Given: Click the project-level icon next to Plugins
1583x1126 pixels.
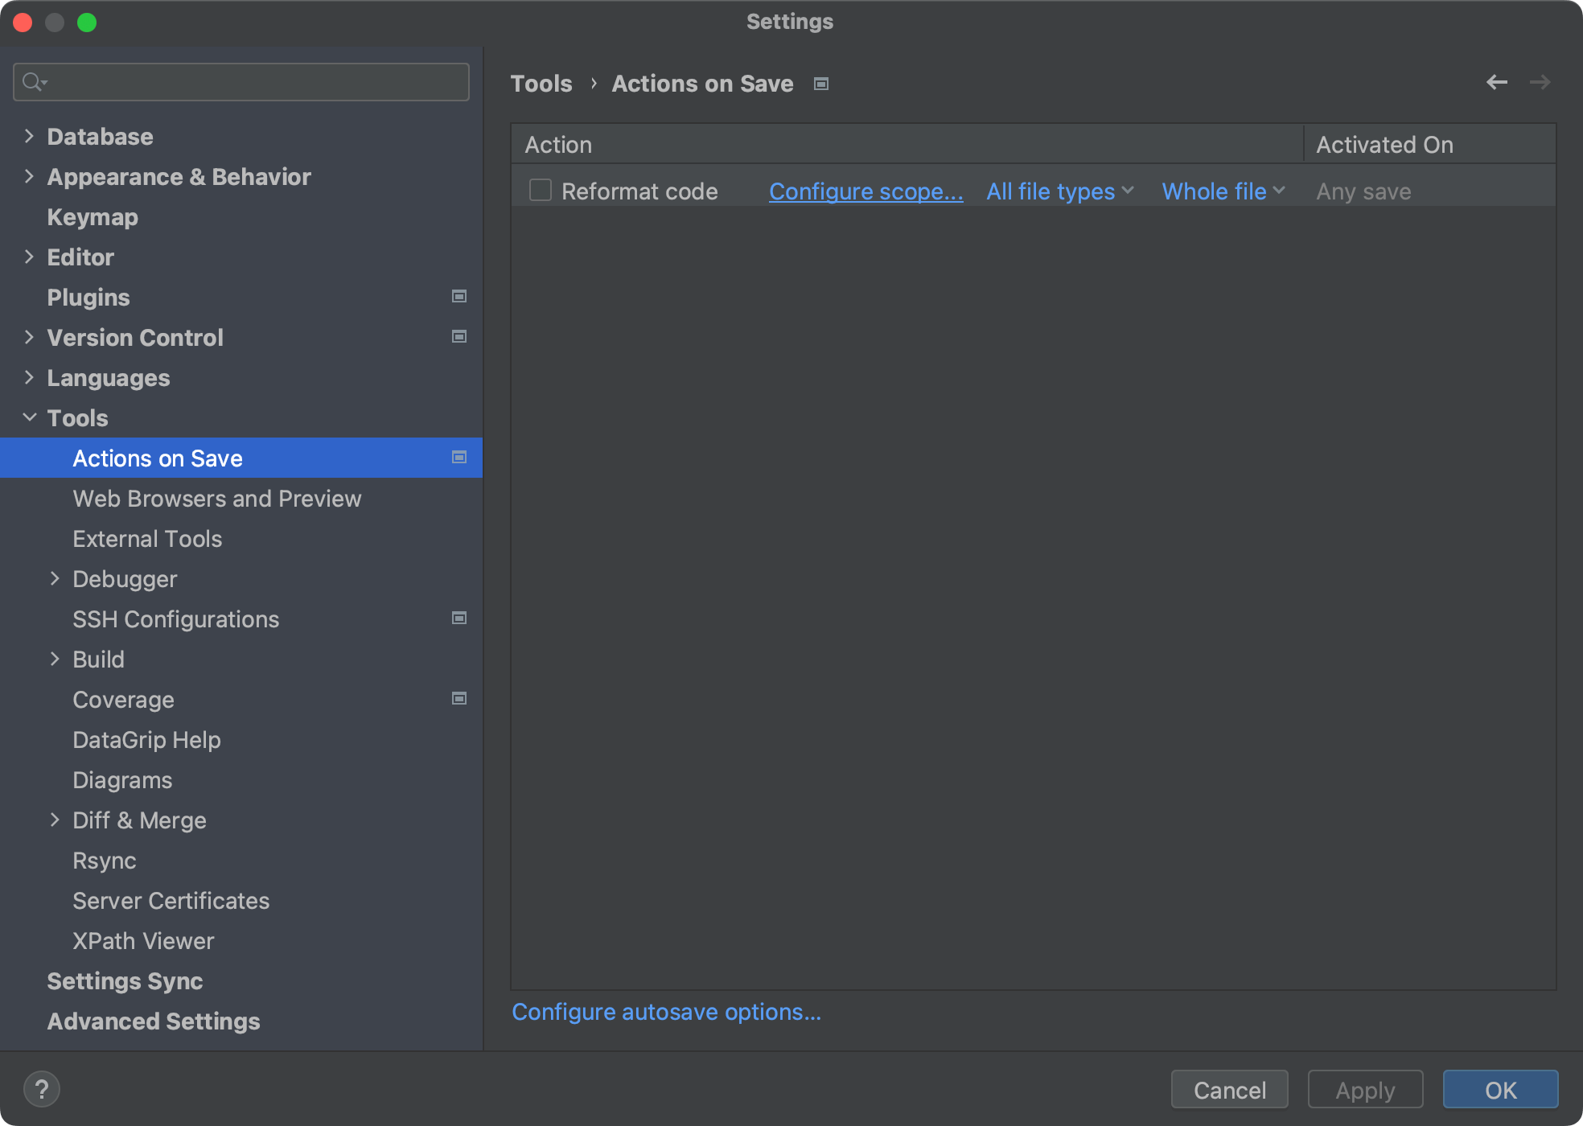Looking at the screenshot, I should [459, 296].
